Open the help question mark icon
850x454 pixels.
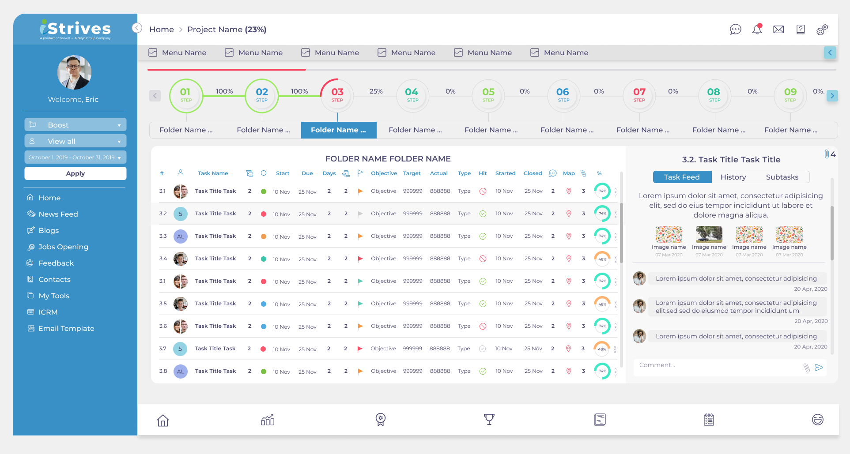coord(800,30)
